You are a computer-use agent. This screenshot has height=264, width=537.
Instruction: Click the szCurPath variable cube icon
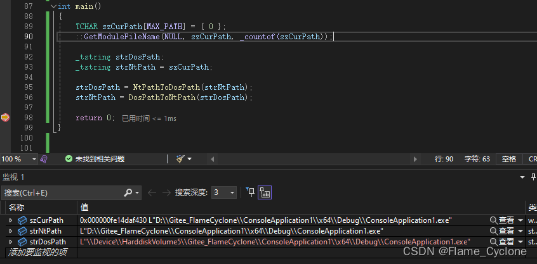tap(22, 220)
